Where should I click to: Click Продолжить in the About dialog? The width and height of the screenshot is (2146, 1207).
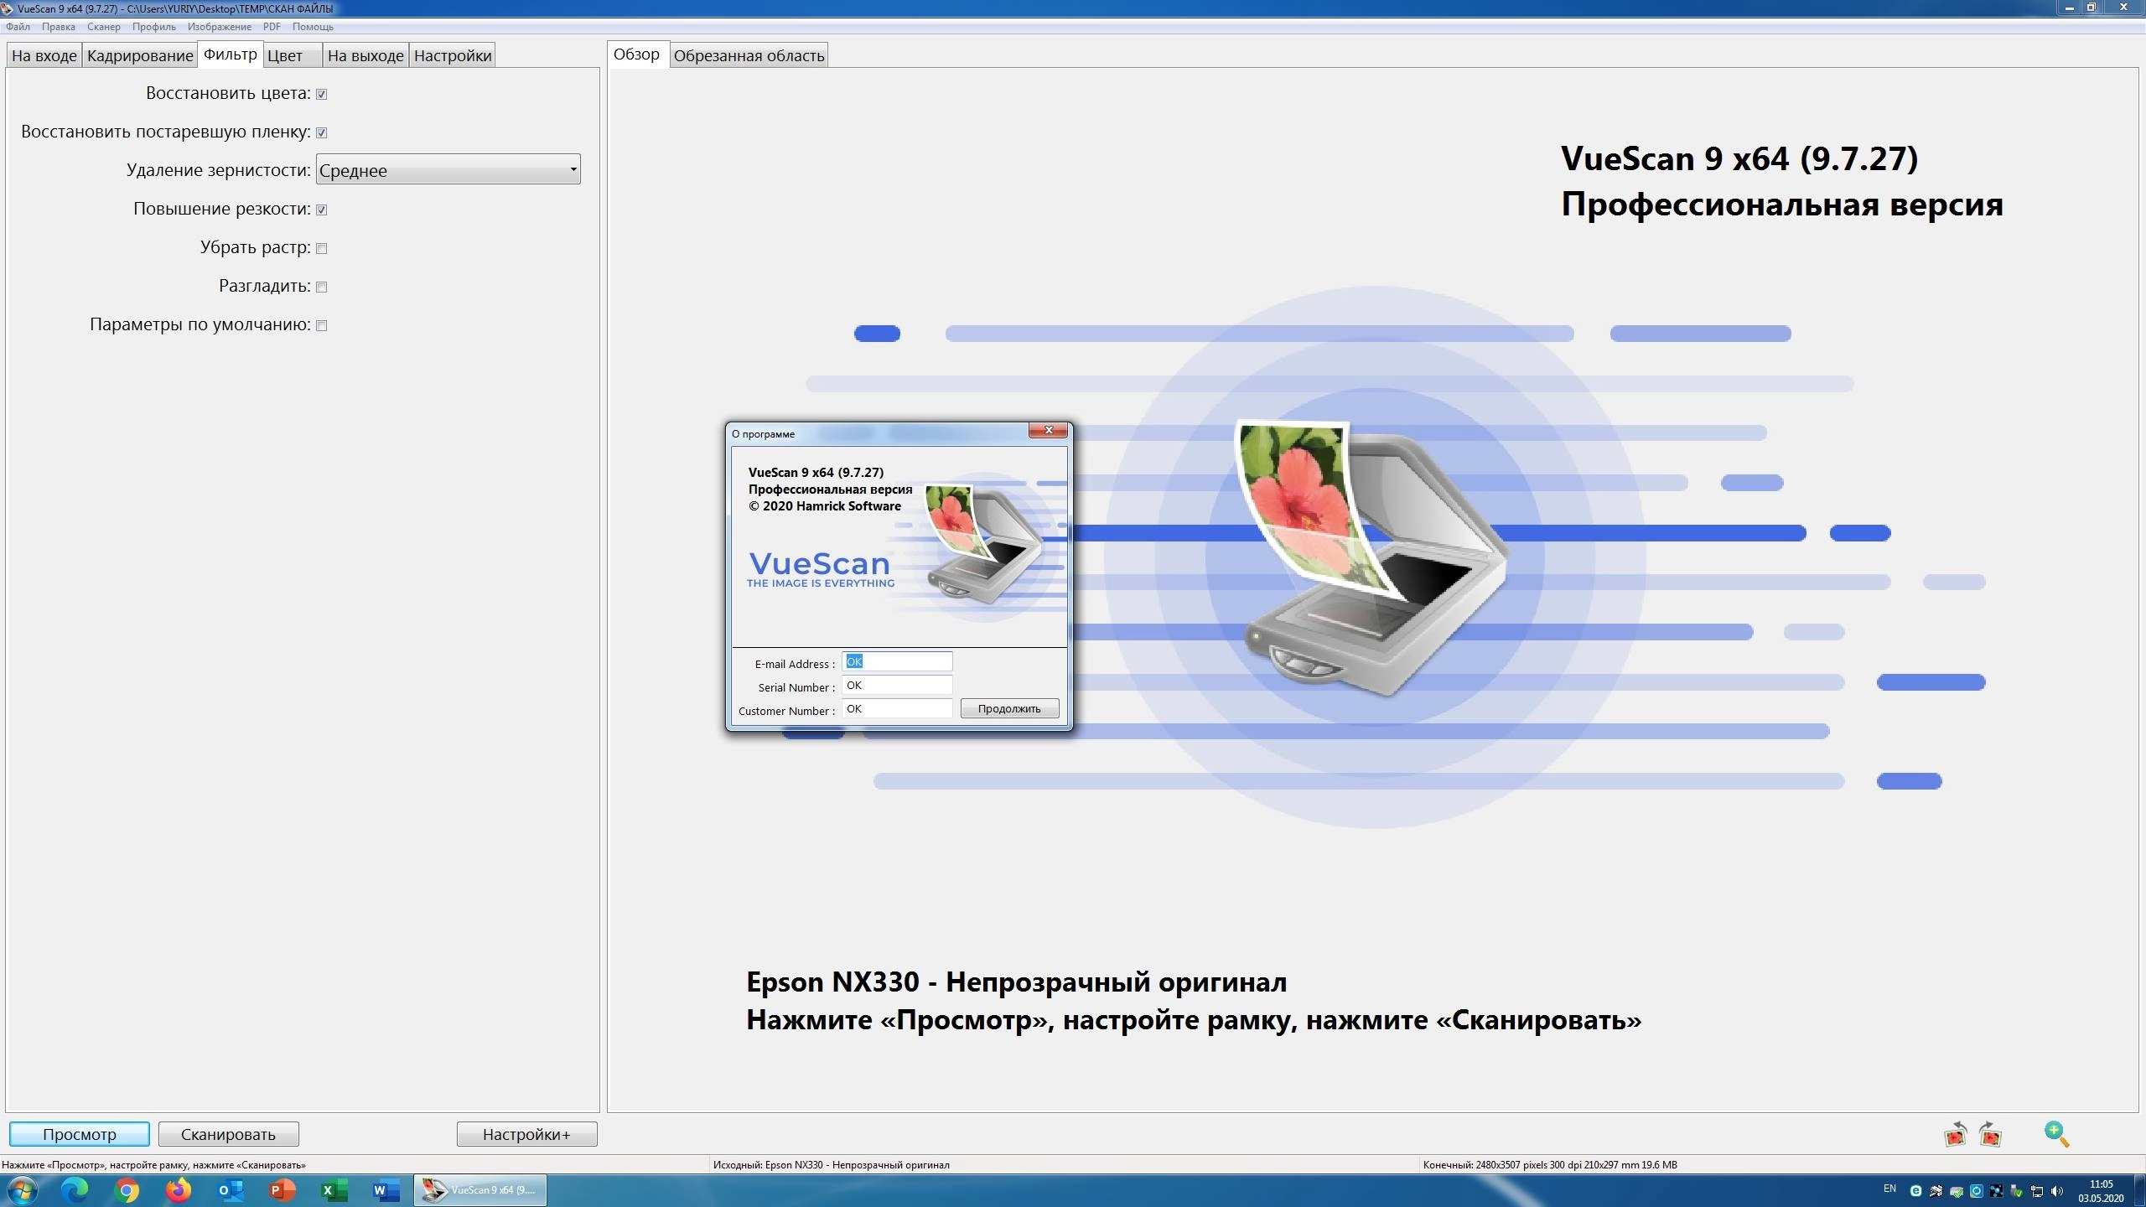click(1009, 708)
